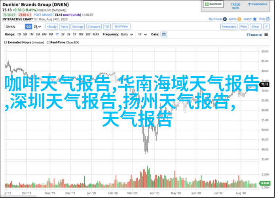This screenshot has width=275, height=198.
Task: Click the TradeStation logo
Action: (x=258, y=4)
